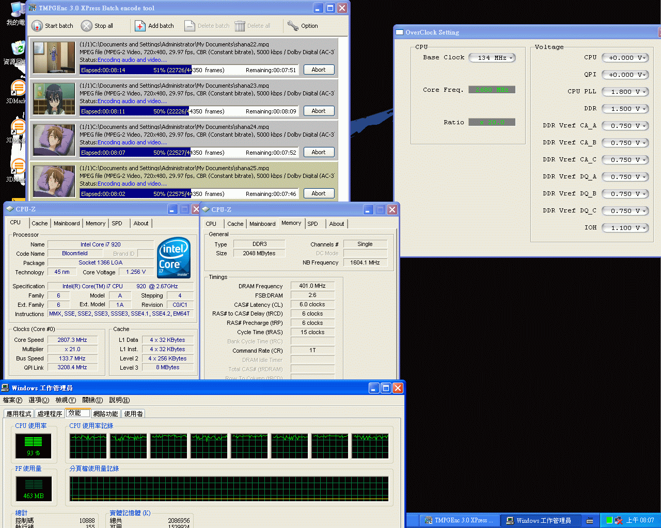
Task: Switch to SPD tab in right CPU-Z window
Action: tap(313, 224)
